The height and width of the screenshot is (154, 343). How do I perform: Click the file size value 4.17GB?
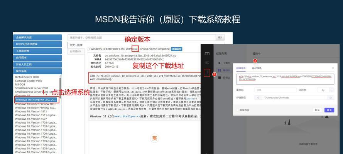coord(109,63)
